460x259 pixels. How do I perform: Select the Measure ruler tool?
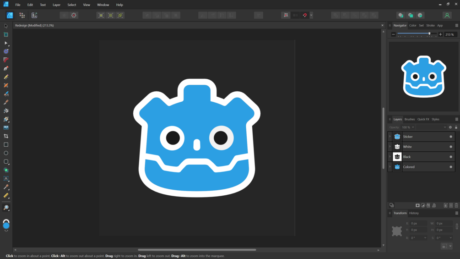(6, 196)
